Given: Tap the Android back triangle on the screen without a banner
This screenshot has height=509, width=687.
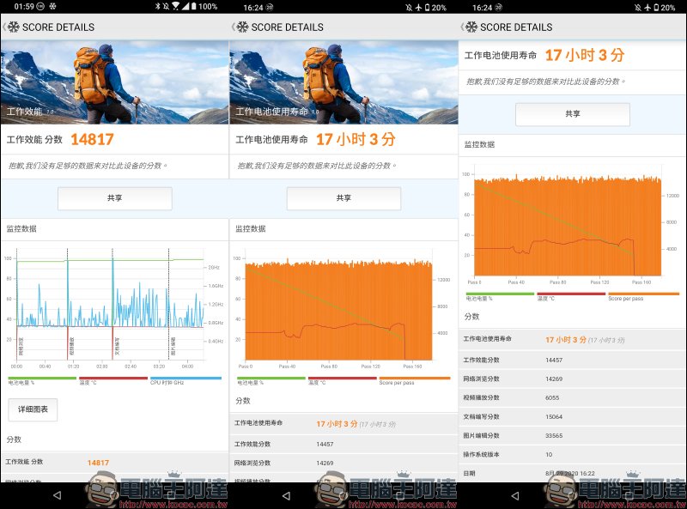Looking at the screenshot, I should (x=515, y=495).
